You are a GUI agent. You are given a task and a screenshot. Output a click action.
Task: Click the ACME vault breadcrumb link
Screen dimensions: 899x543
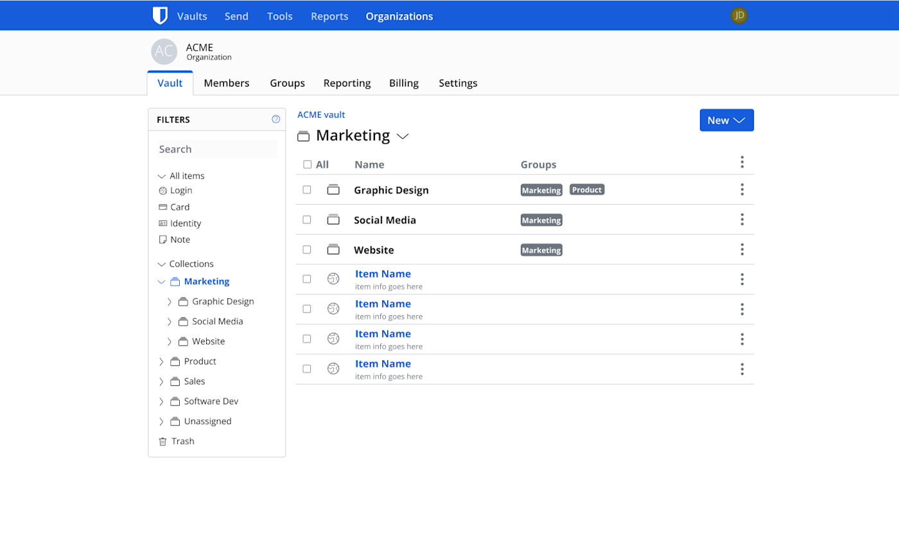(321, 114)
